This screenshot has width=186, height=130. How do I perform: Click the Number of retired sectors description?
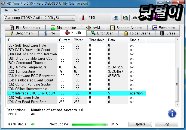click(57, 110)
